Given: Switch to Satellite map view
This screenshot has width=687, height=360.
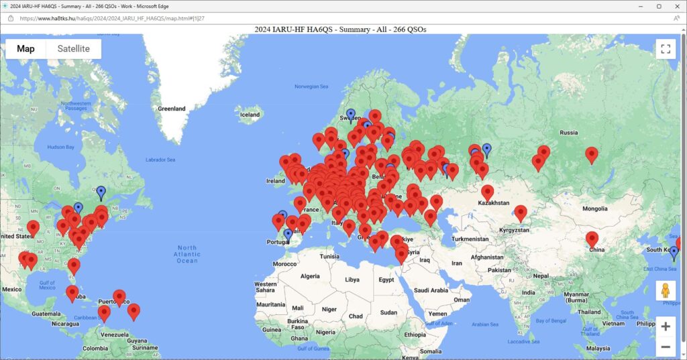Looking at the screenshot, I should 73,49.
